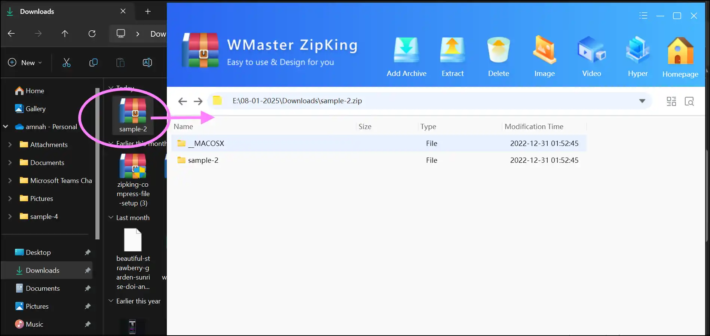710x336 pixels.
Task: Click the folder icon beside the archive path
Action: coord(217,101)
